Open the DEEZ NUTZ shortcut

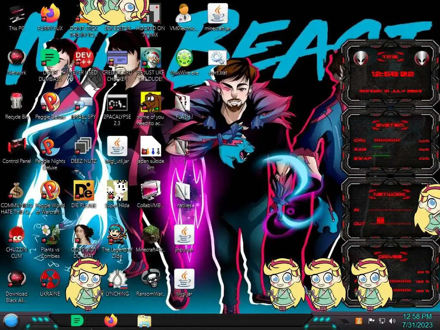[84, 150]
